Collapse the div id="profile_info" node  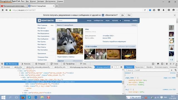[21, 77]
